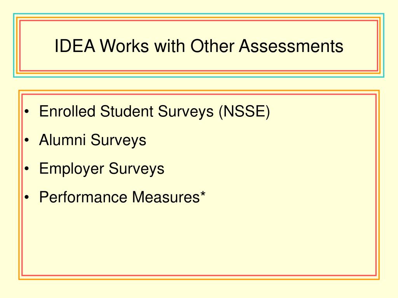
Task: Click the word 'IDEA' in the title
Action: [75, 46]
